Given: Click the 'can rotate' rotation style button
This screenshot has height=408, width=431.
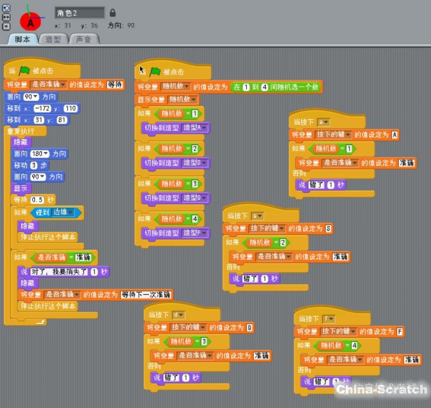Looking at the screenshot, I should [x=6, y=9].
